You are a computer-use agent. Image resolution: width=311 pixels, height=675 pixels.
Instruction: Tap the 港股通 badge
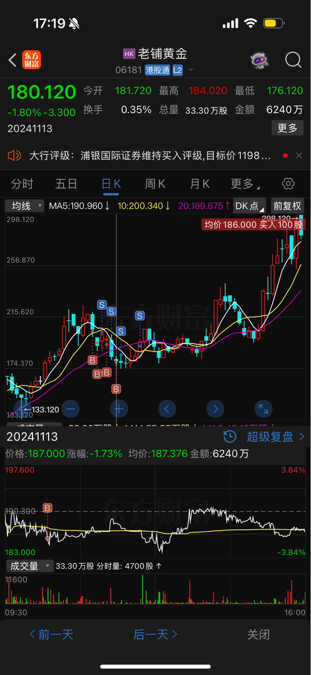[x=158, y=70]
